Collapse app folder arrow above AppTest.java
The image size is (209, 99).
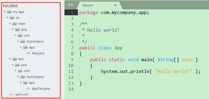click(x=21, y=83)
